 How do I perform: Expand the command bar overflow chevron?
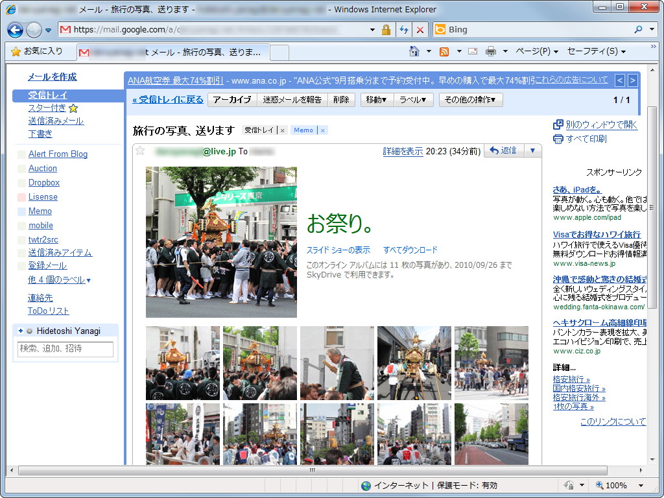[x=653, y=47]
